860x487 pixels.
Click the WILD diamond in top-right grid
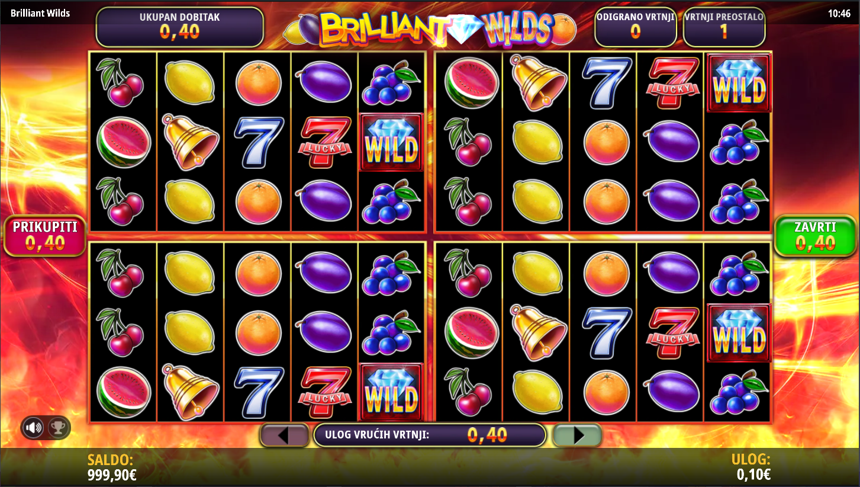coord(739,82)
